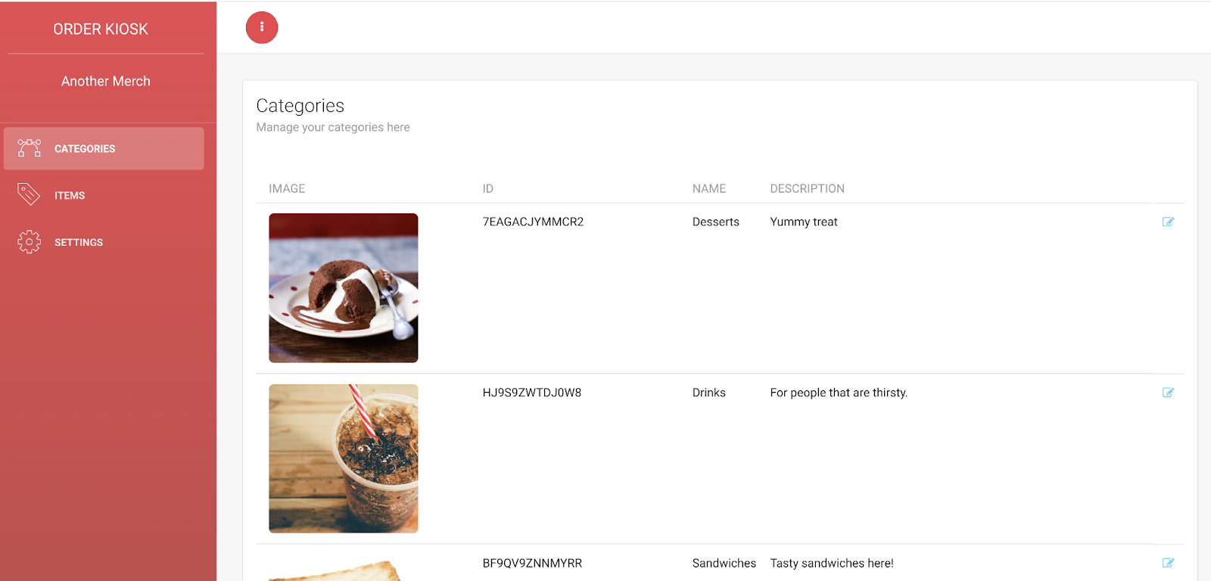This screenshot has height=581, width=1211.
Task: Open the red three-dot menu button
Action: coord(262,27)
